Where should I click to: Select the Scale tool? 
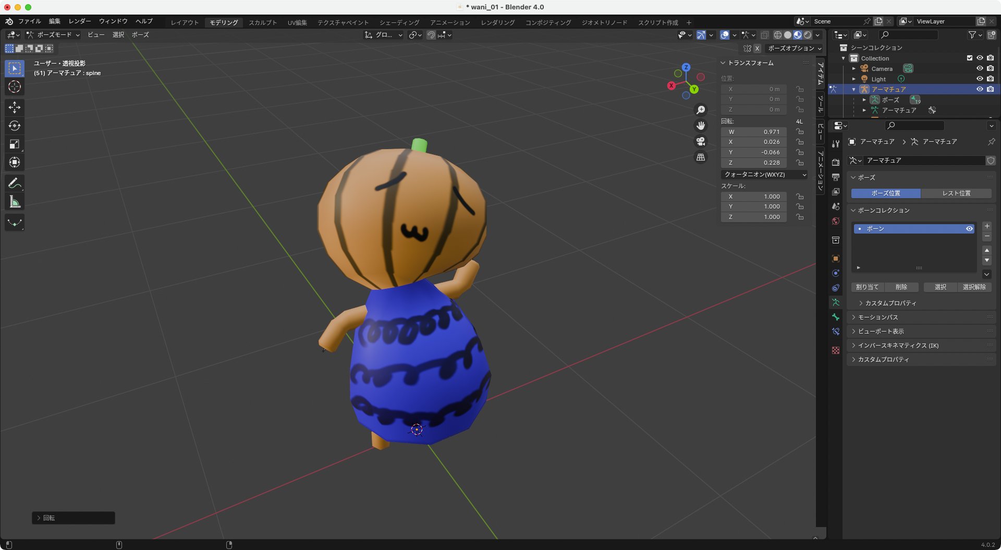[x=15, y=144]
